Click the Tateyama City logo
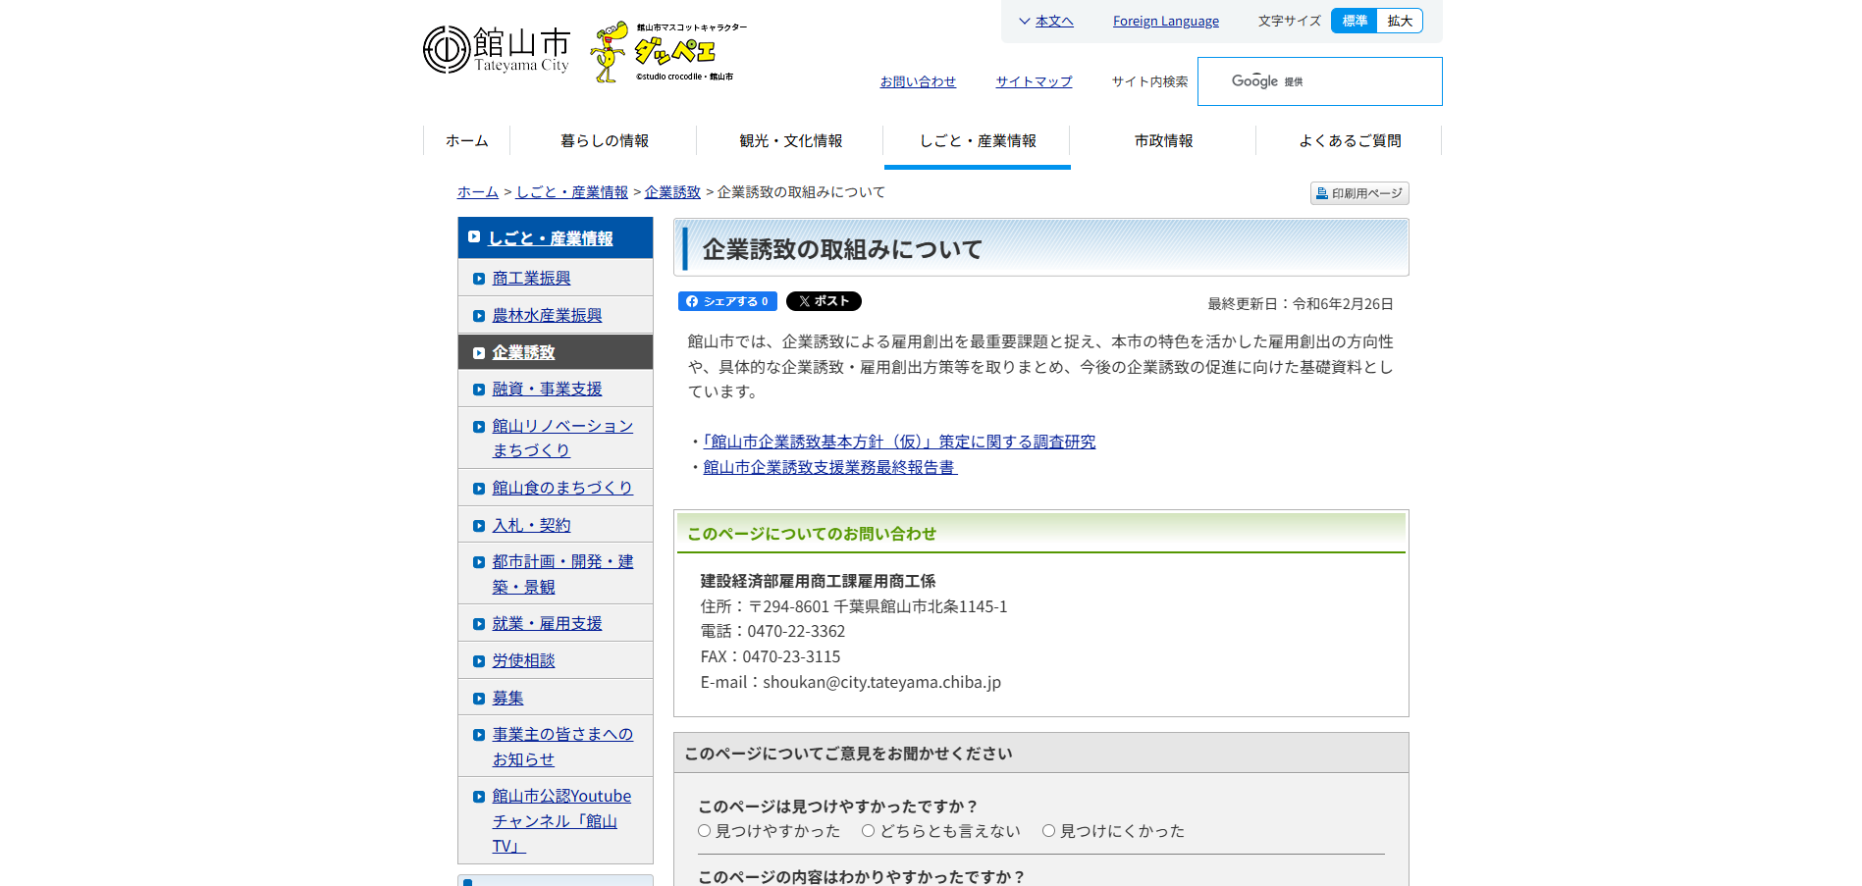The image size is (1862, 886). (496, 50)
